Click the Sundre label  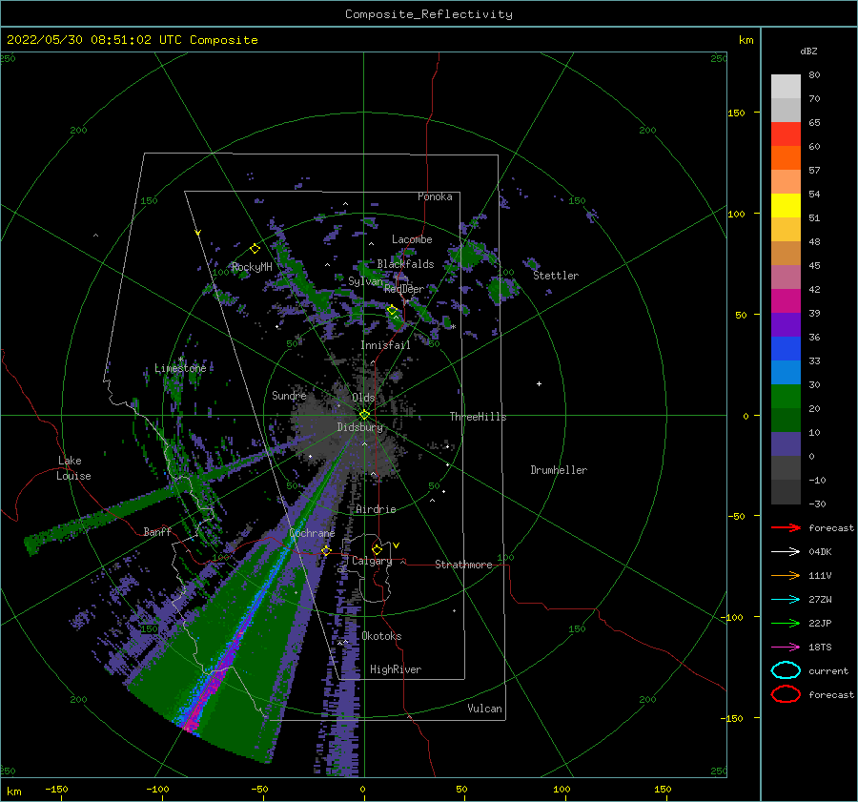(x=289, y=396)
